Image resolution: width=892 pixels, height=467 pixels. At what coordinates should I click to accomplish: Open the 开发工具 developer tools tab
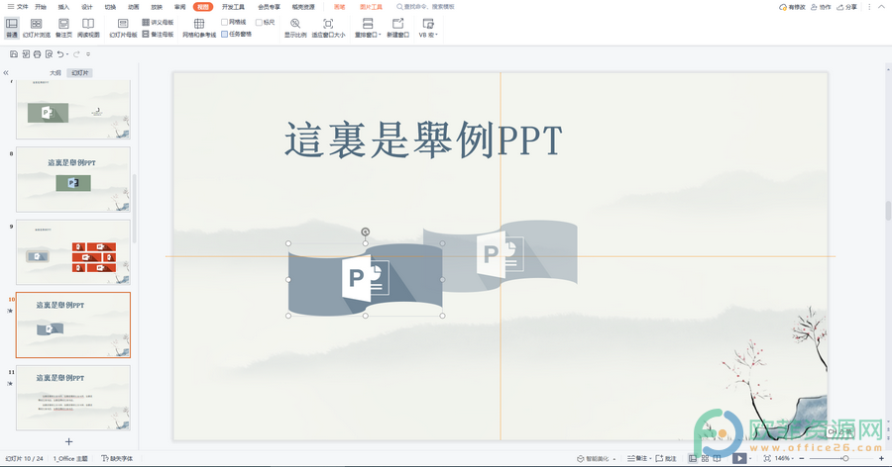233,7
